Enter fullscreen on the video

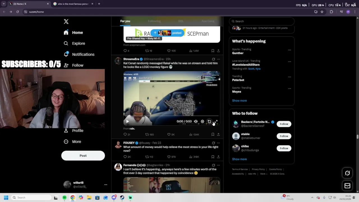click(216, 121)
